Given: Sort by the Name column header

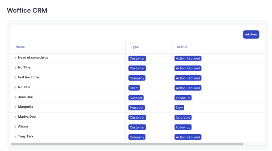Looking at the screenshot, I should pos(20,47).
